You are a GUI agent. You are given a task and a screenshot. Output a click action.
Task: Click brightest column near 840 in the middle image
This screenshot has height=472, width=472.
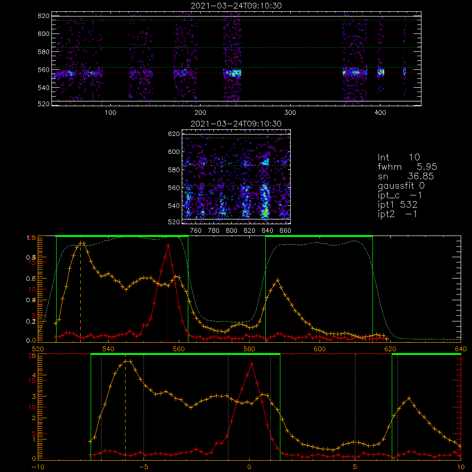pos(265,200)
